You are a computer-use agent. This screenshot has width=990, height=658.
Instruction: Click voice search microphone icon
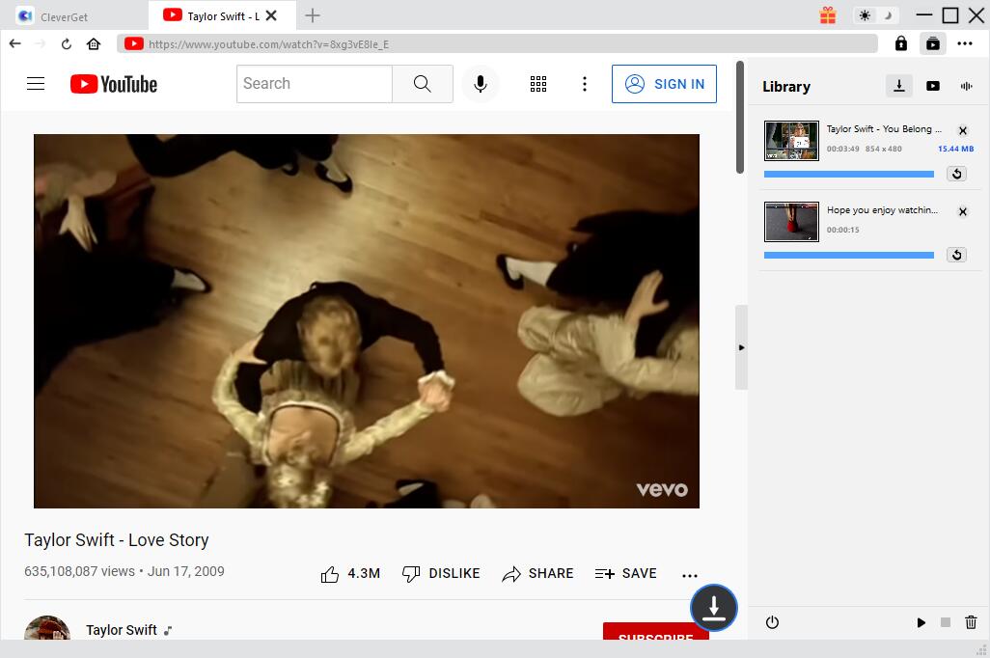[x=480, y=84]
